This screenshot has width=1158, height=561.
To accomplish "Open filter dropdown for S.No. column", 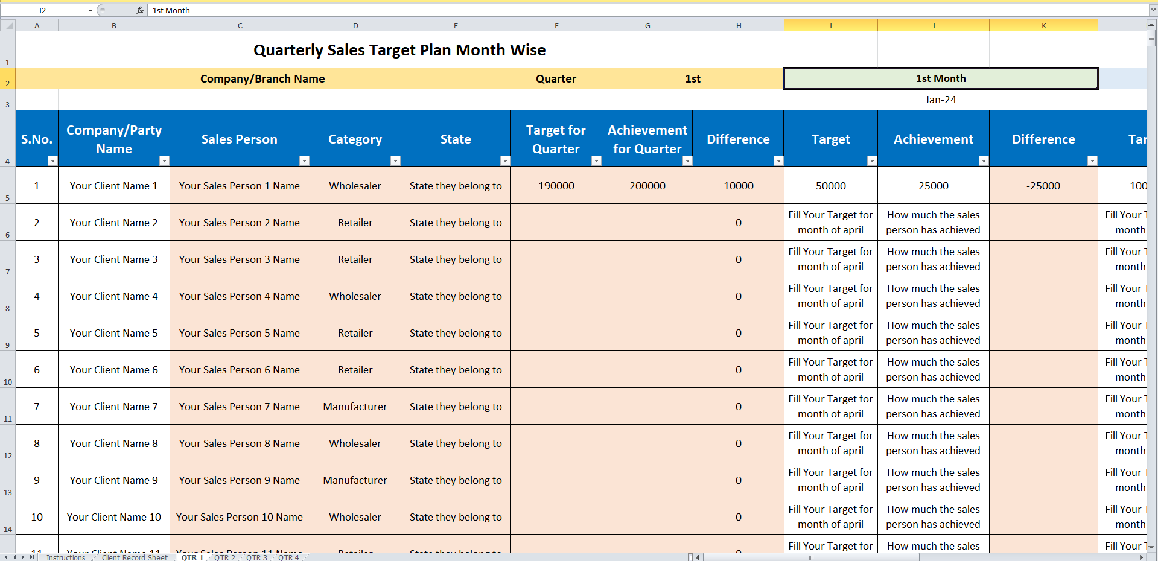I will (x=52, y=160).
